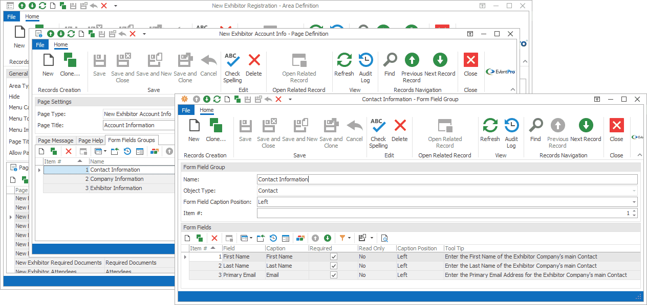Collapse the ribbon in Page Definition window
This screenshot has width=647, height=305.
coord(513,89)
